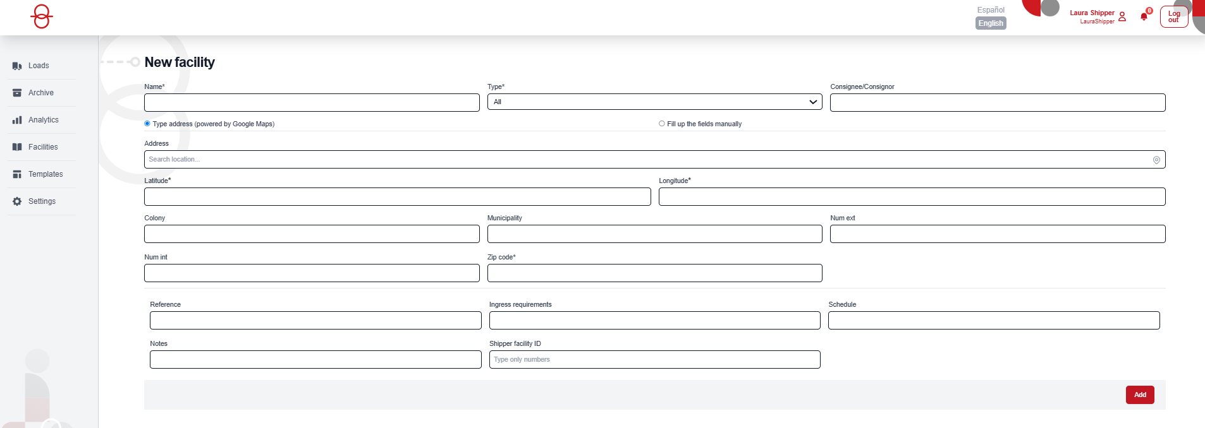This screenshot has width=1205, height=428.
Task: Click the Zip code input field
Action: tap(654, 273)
